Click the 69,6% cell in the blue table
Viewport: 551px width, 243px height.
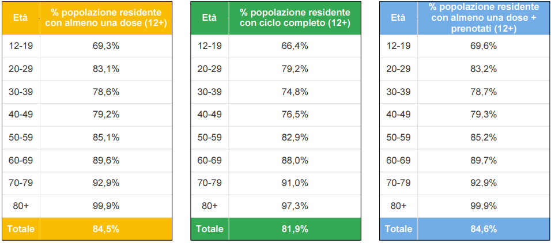pos(484,46)
